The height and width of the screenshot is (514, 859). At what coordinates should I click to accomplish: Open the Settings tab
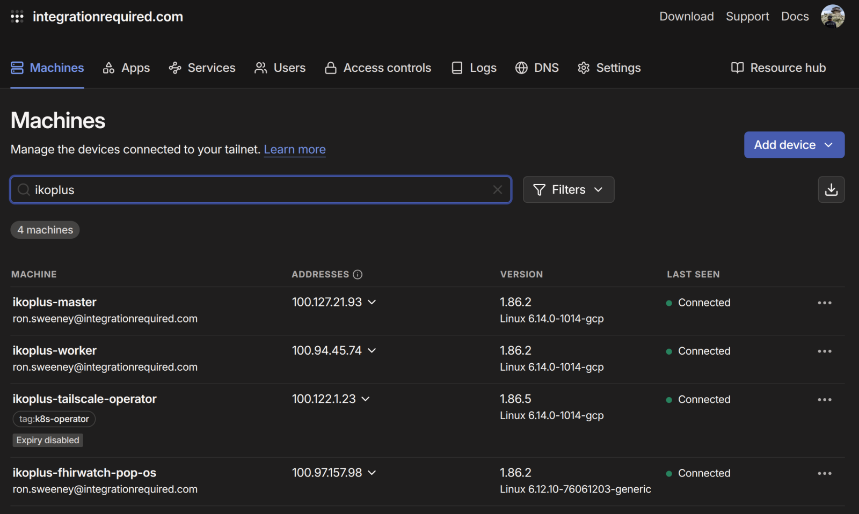tap(609, 68)
